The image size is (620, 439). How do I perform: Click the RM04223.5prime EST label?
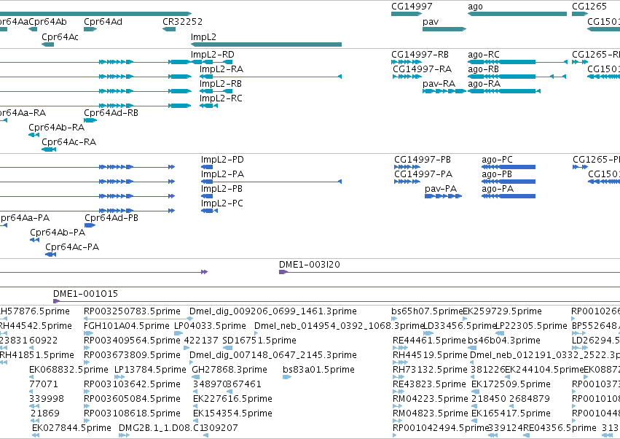point(430,399)
